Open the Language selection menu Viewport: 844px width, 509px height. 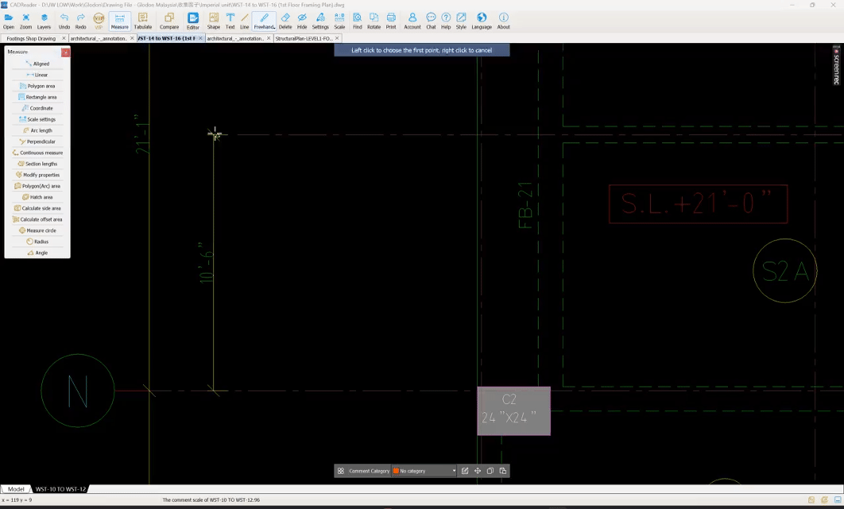(x=482, y=21)
